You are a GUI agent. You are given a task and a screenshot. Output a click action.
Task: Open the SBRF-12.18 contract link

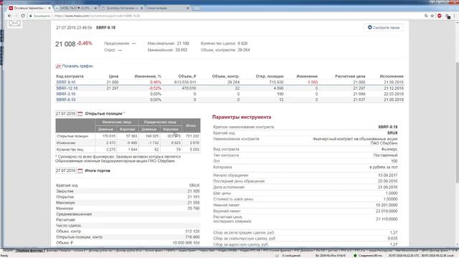67,88
